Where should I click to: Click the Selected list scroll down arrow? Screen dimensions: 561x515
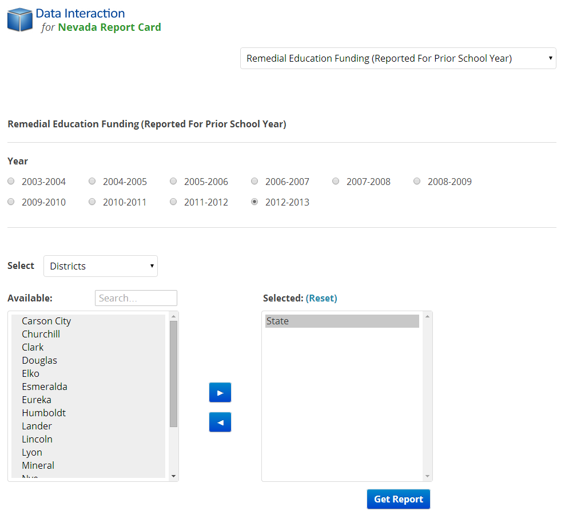click(427, 476)
